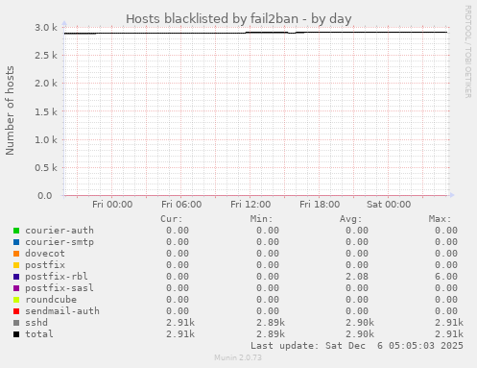Viewport: 477px width, 368px height.
Task: Click the 'Fri 12:00' time axis label
Action: tap(250, 205)
